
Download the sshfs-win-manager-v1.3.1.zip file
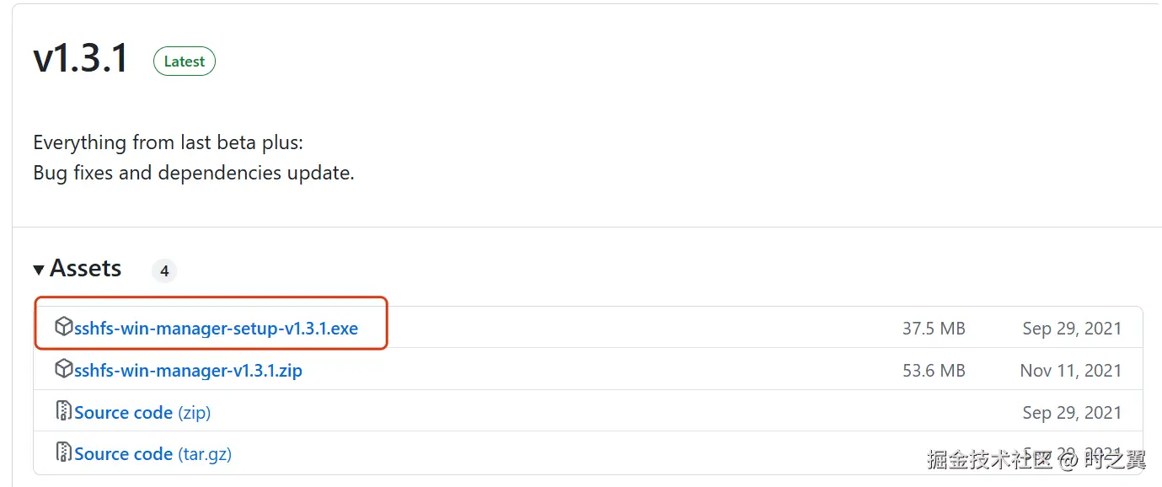(188, 371)
